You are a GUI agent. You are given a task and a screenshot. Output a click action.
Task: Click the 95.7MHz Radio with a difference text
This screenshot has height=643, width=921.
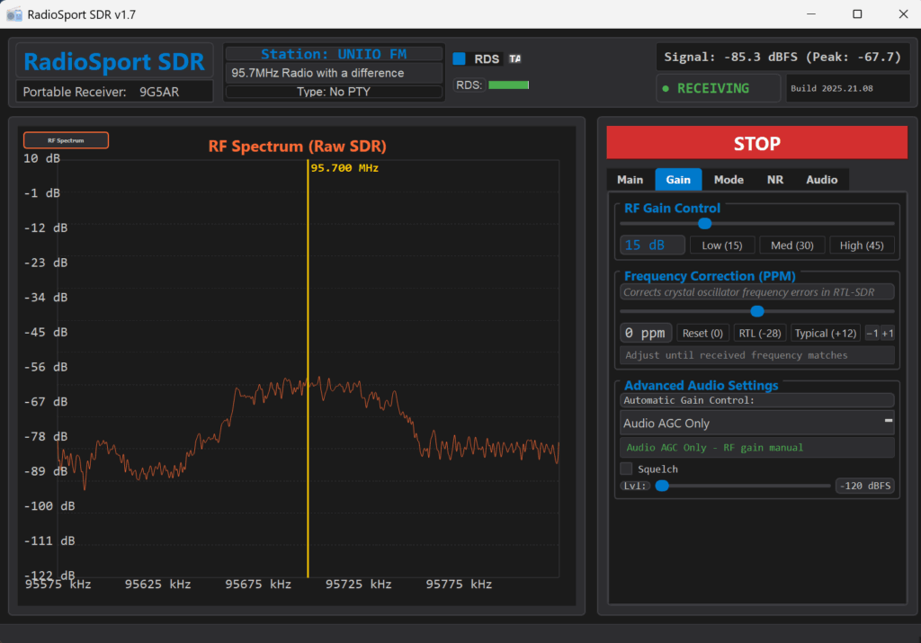(x=317, y=73)
